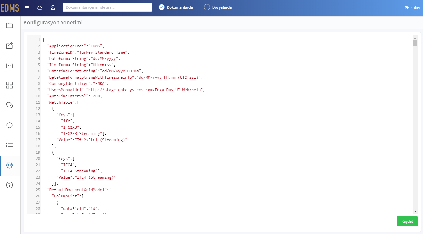Open the help question mark icon
This screenshot has width=423, height=234.
click(x=9, y=185)
